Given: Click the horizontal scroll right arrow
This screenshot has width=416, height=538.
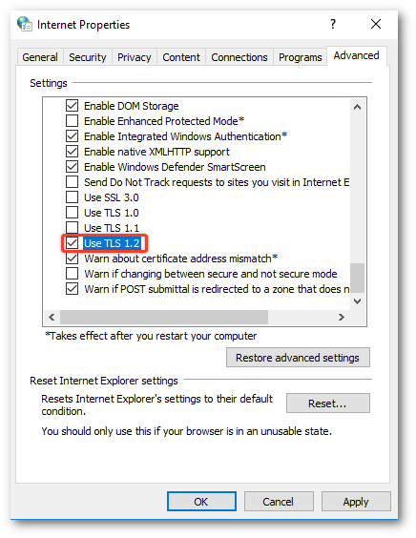Looking at the screenshot, I should [x=342, y=317].
